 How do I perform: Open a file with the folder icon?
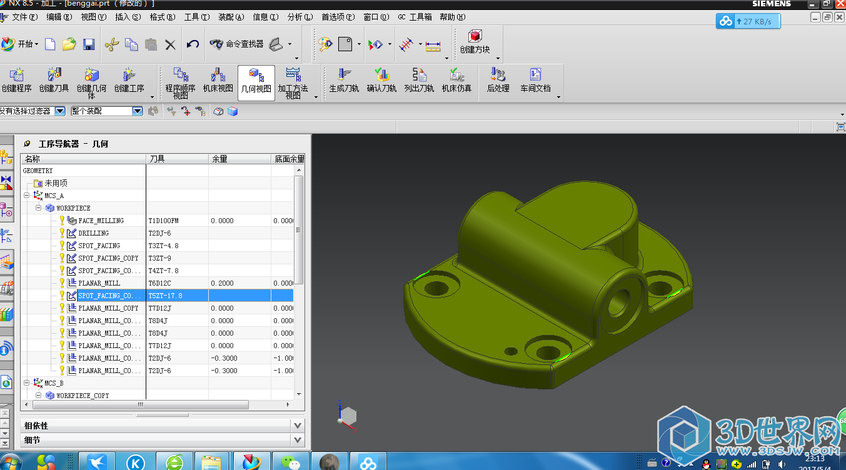pyautogui.click(x=69, y=44)
